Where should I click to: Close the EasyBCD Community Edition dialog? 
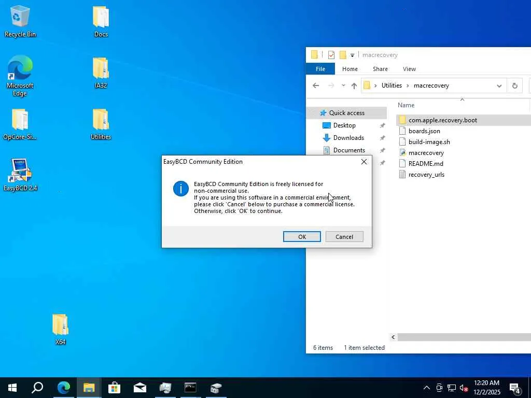tap(364, 162)
